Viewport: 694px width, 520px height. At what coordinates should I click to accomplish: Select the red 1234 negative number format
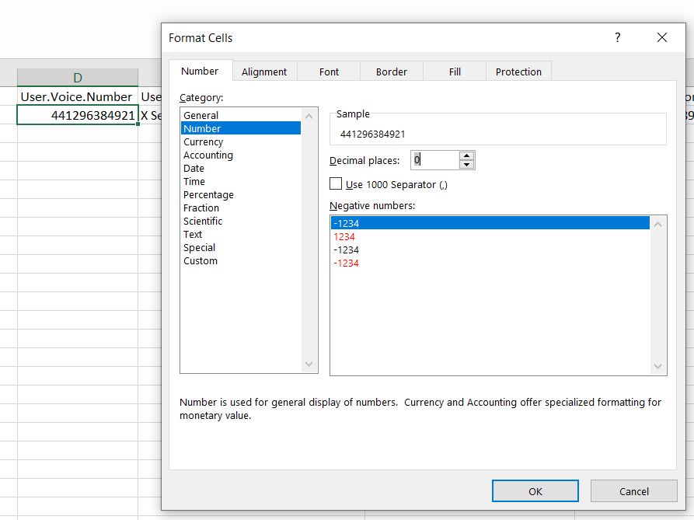(x=344, y=236)
